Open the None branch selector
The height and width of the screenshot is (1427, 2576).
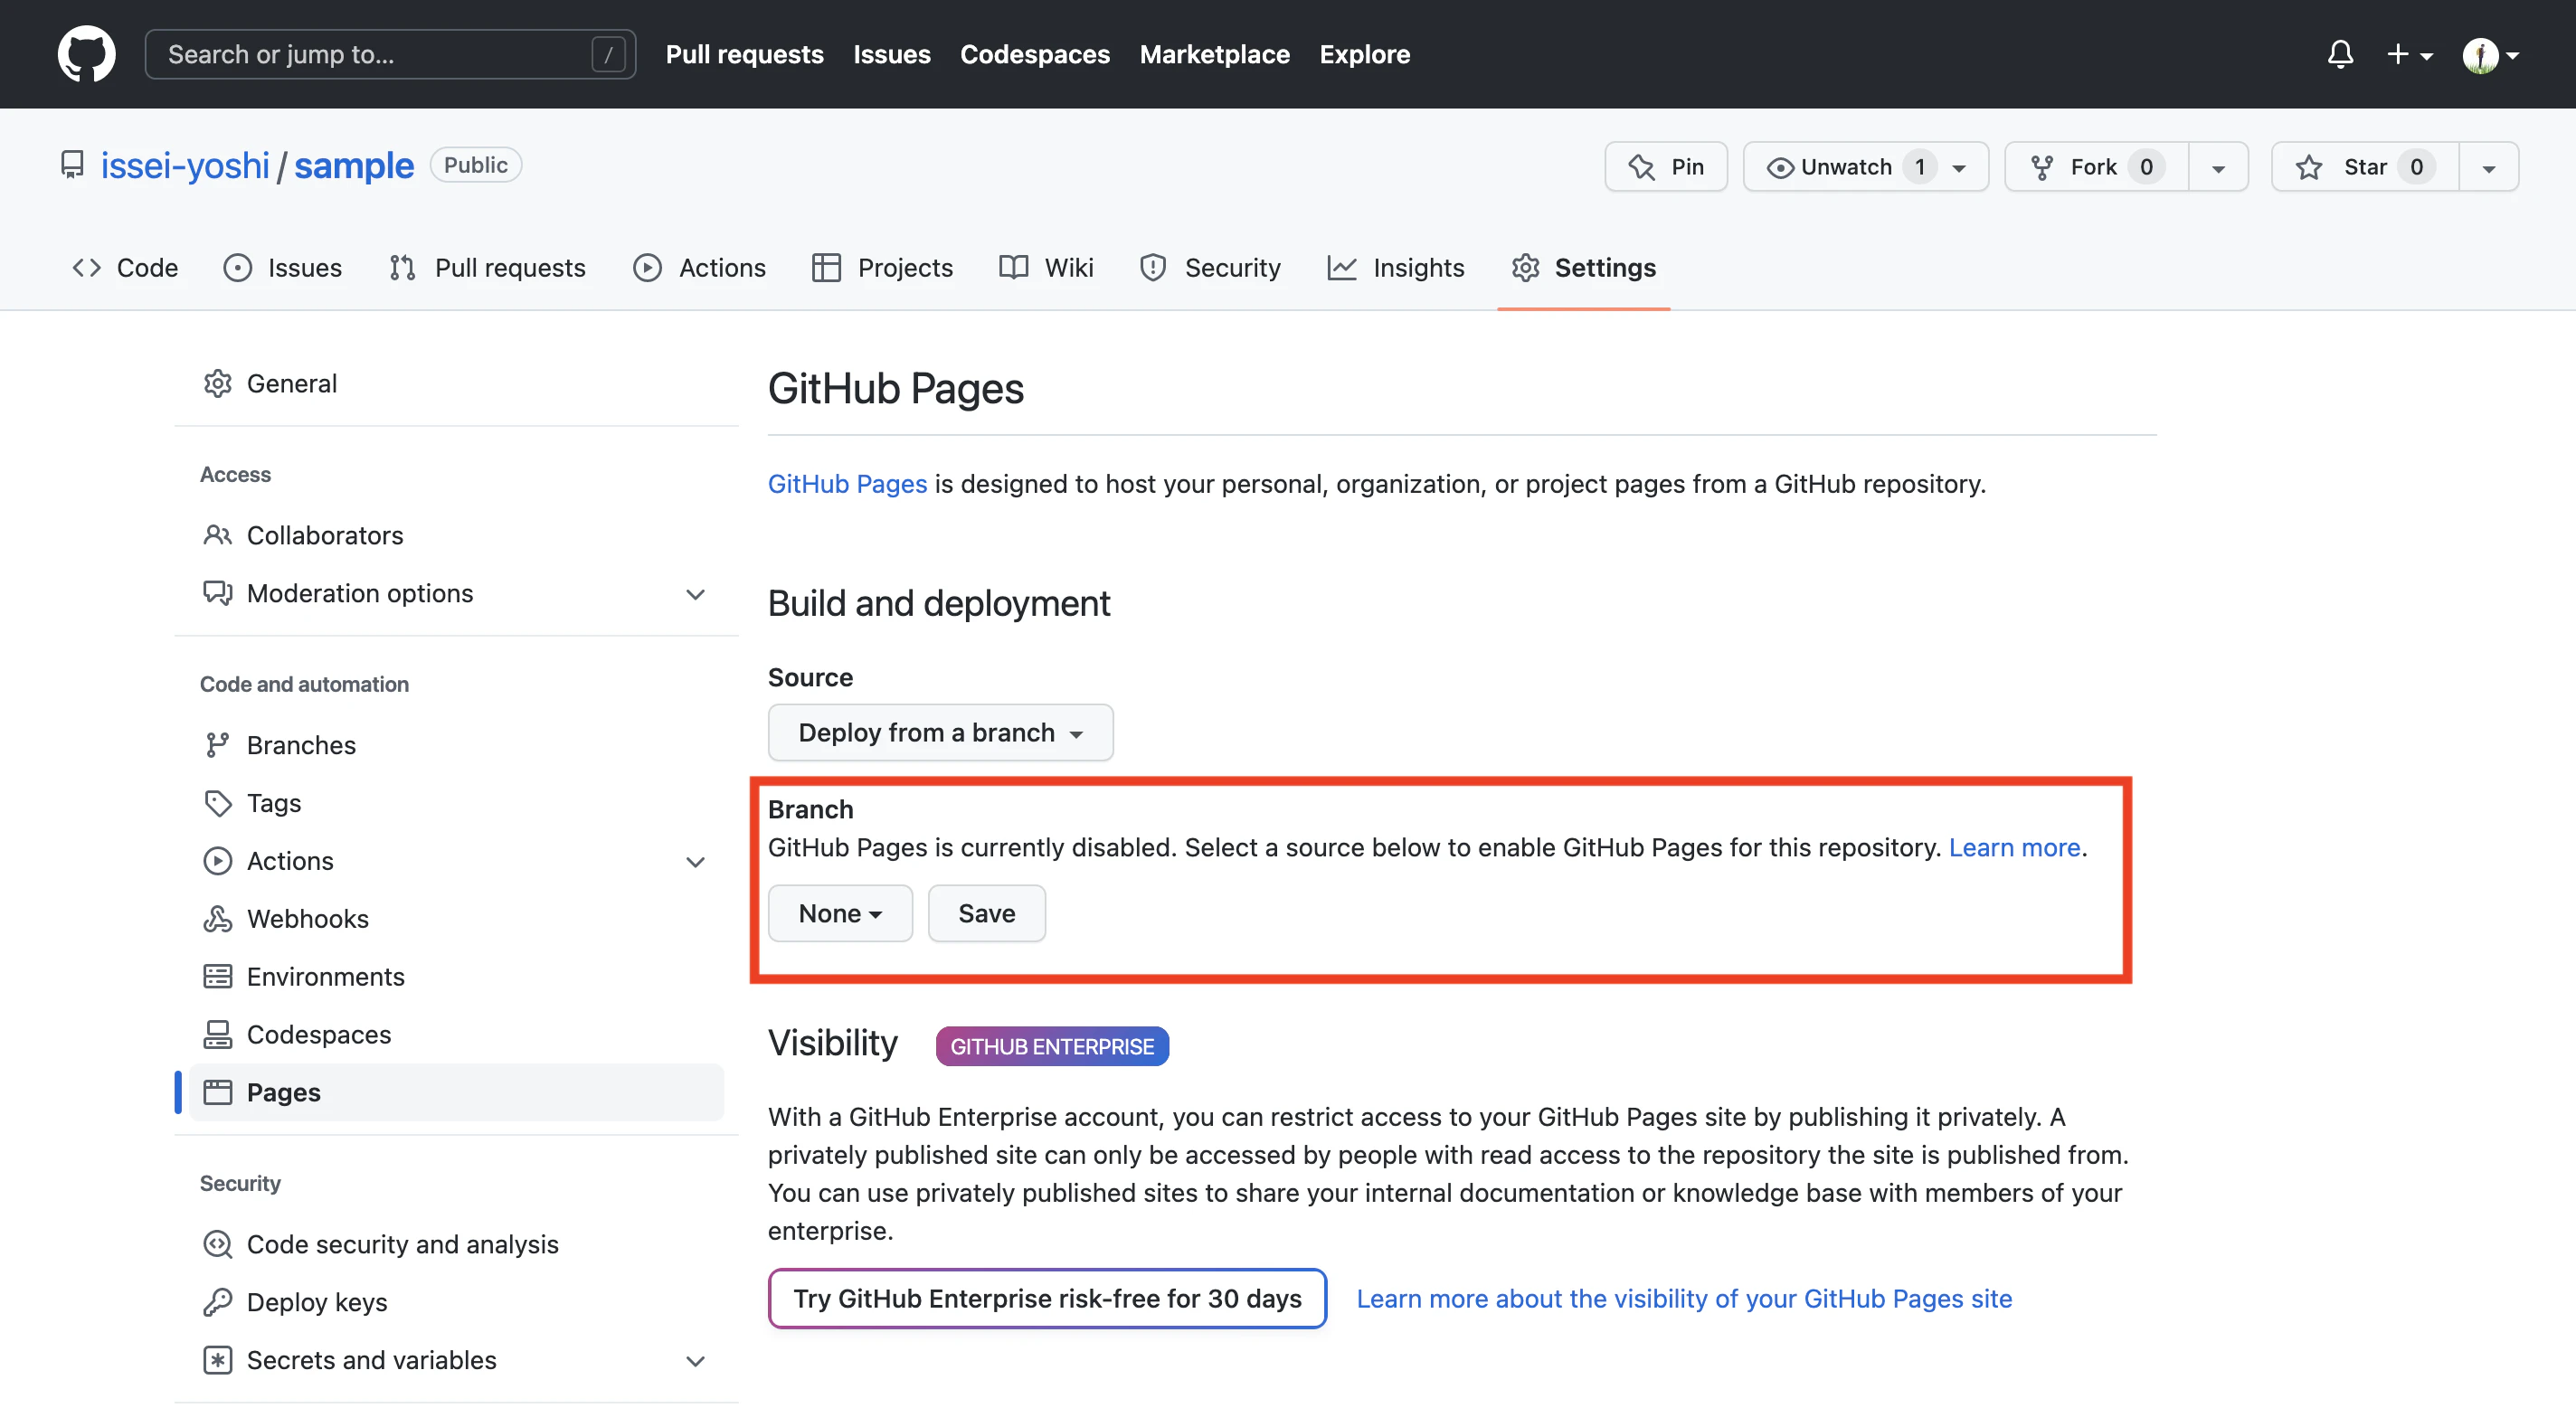coord(839,913)
